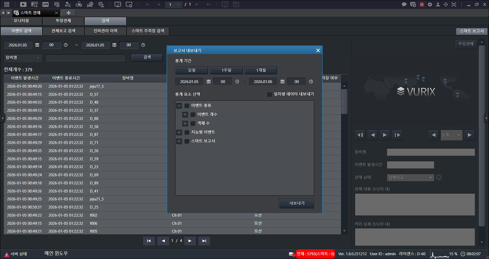Viewport: 489px width, 259px height.
Task: Open the settings gear icon
Action: [x=430, y=4]
